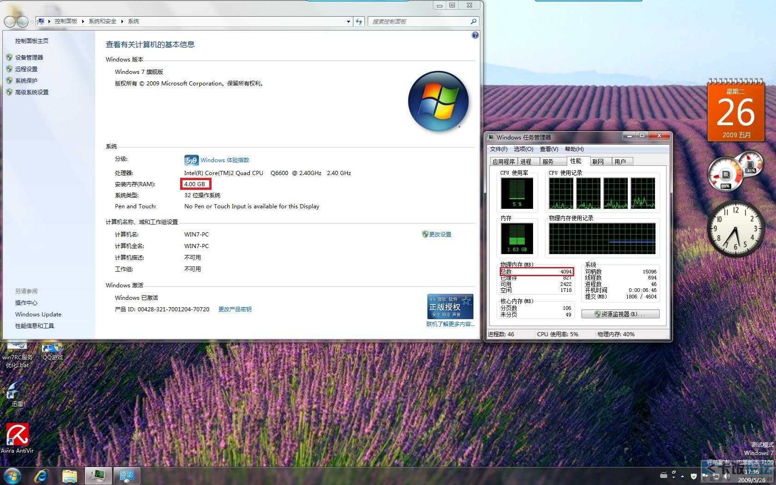Click the search control panel field
The image size is (776, 485).
(419, 21)
